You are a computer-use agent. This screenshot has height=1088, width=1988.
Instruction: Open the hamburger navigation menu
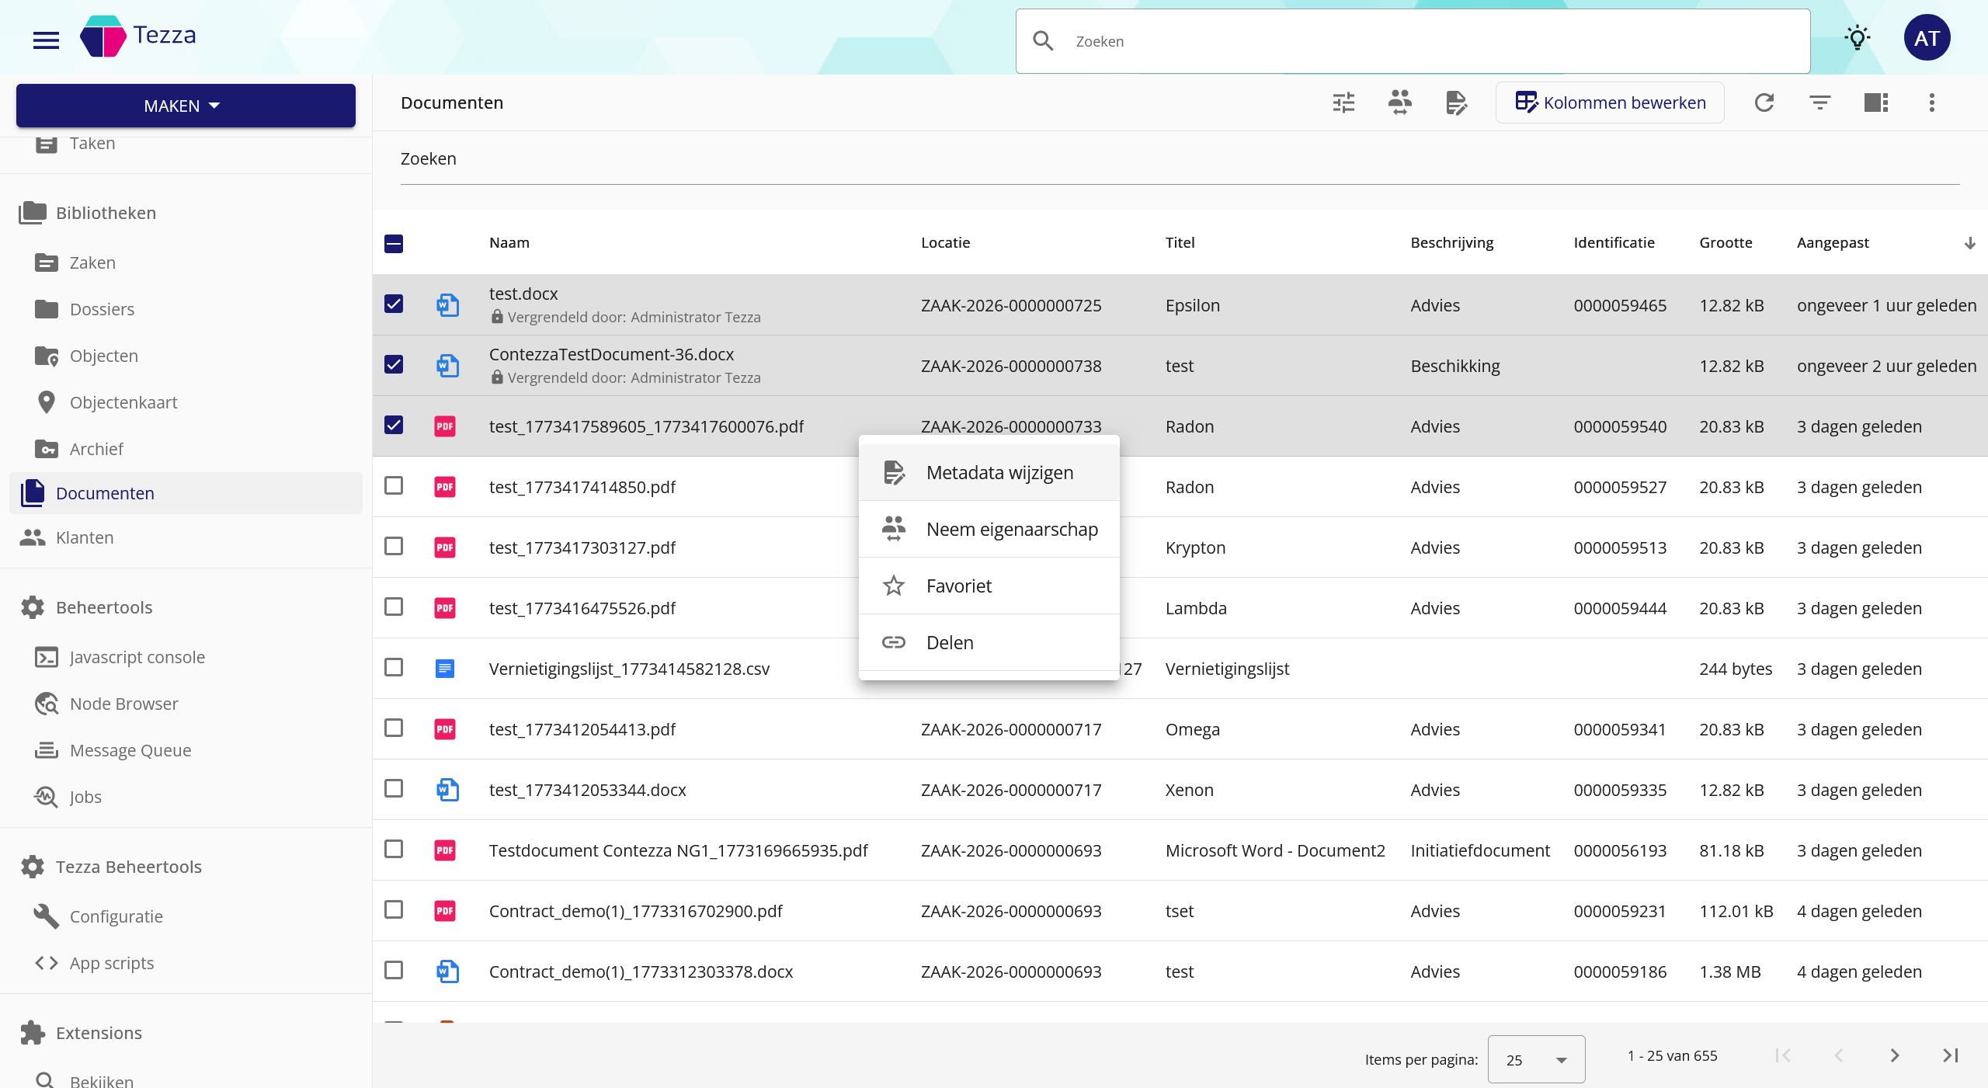coord(46,40)
